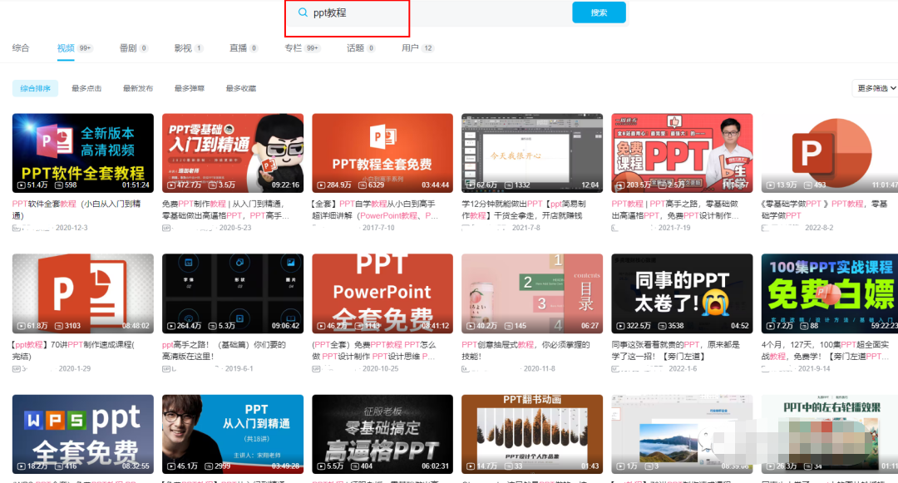The height and width of the screenshot is (483, 898).
Task: Open PPT翻书动画 thumbnail
Action: pyautogui.click(x=532, y=434)
